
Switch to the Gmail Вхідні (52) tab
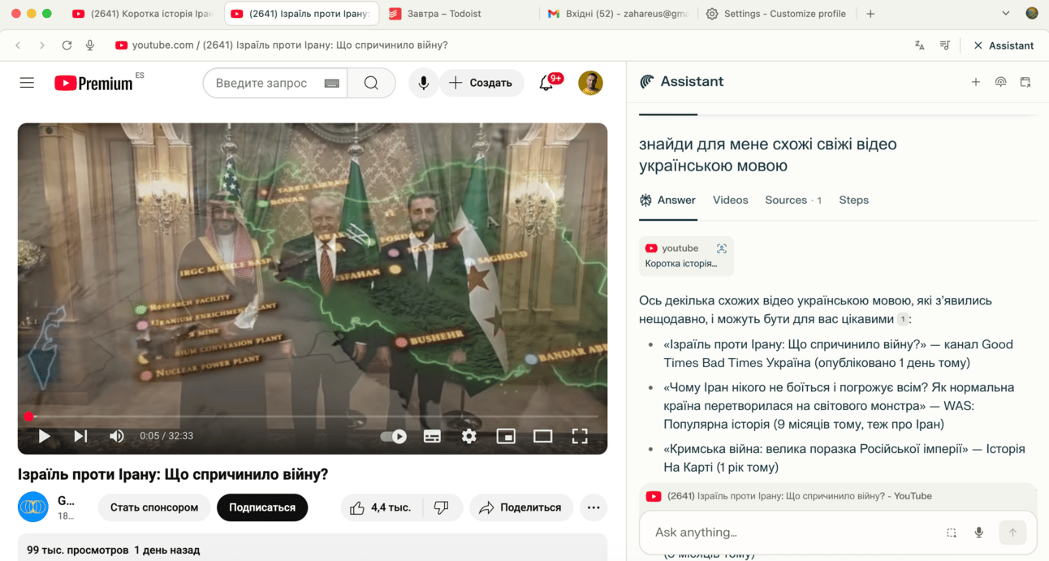pyautogui.click(x=618, y=14)
